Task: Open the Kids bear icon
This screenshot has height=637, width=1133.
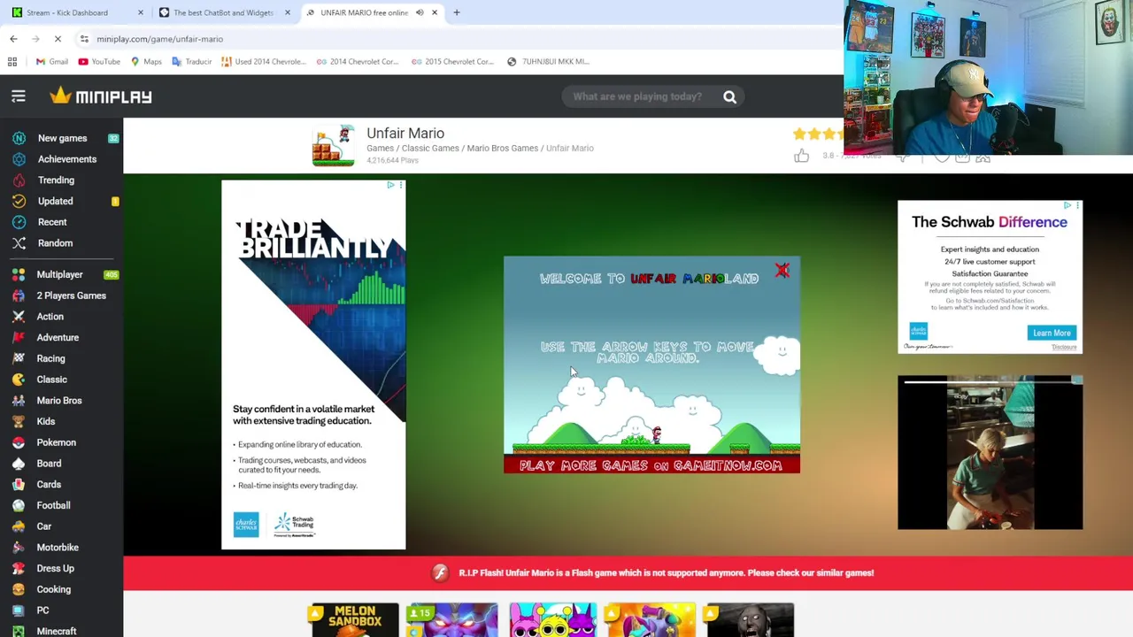Action: 19,421
